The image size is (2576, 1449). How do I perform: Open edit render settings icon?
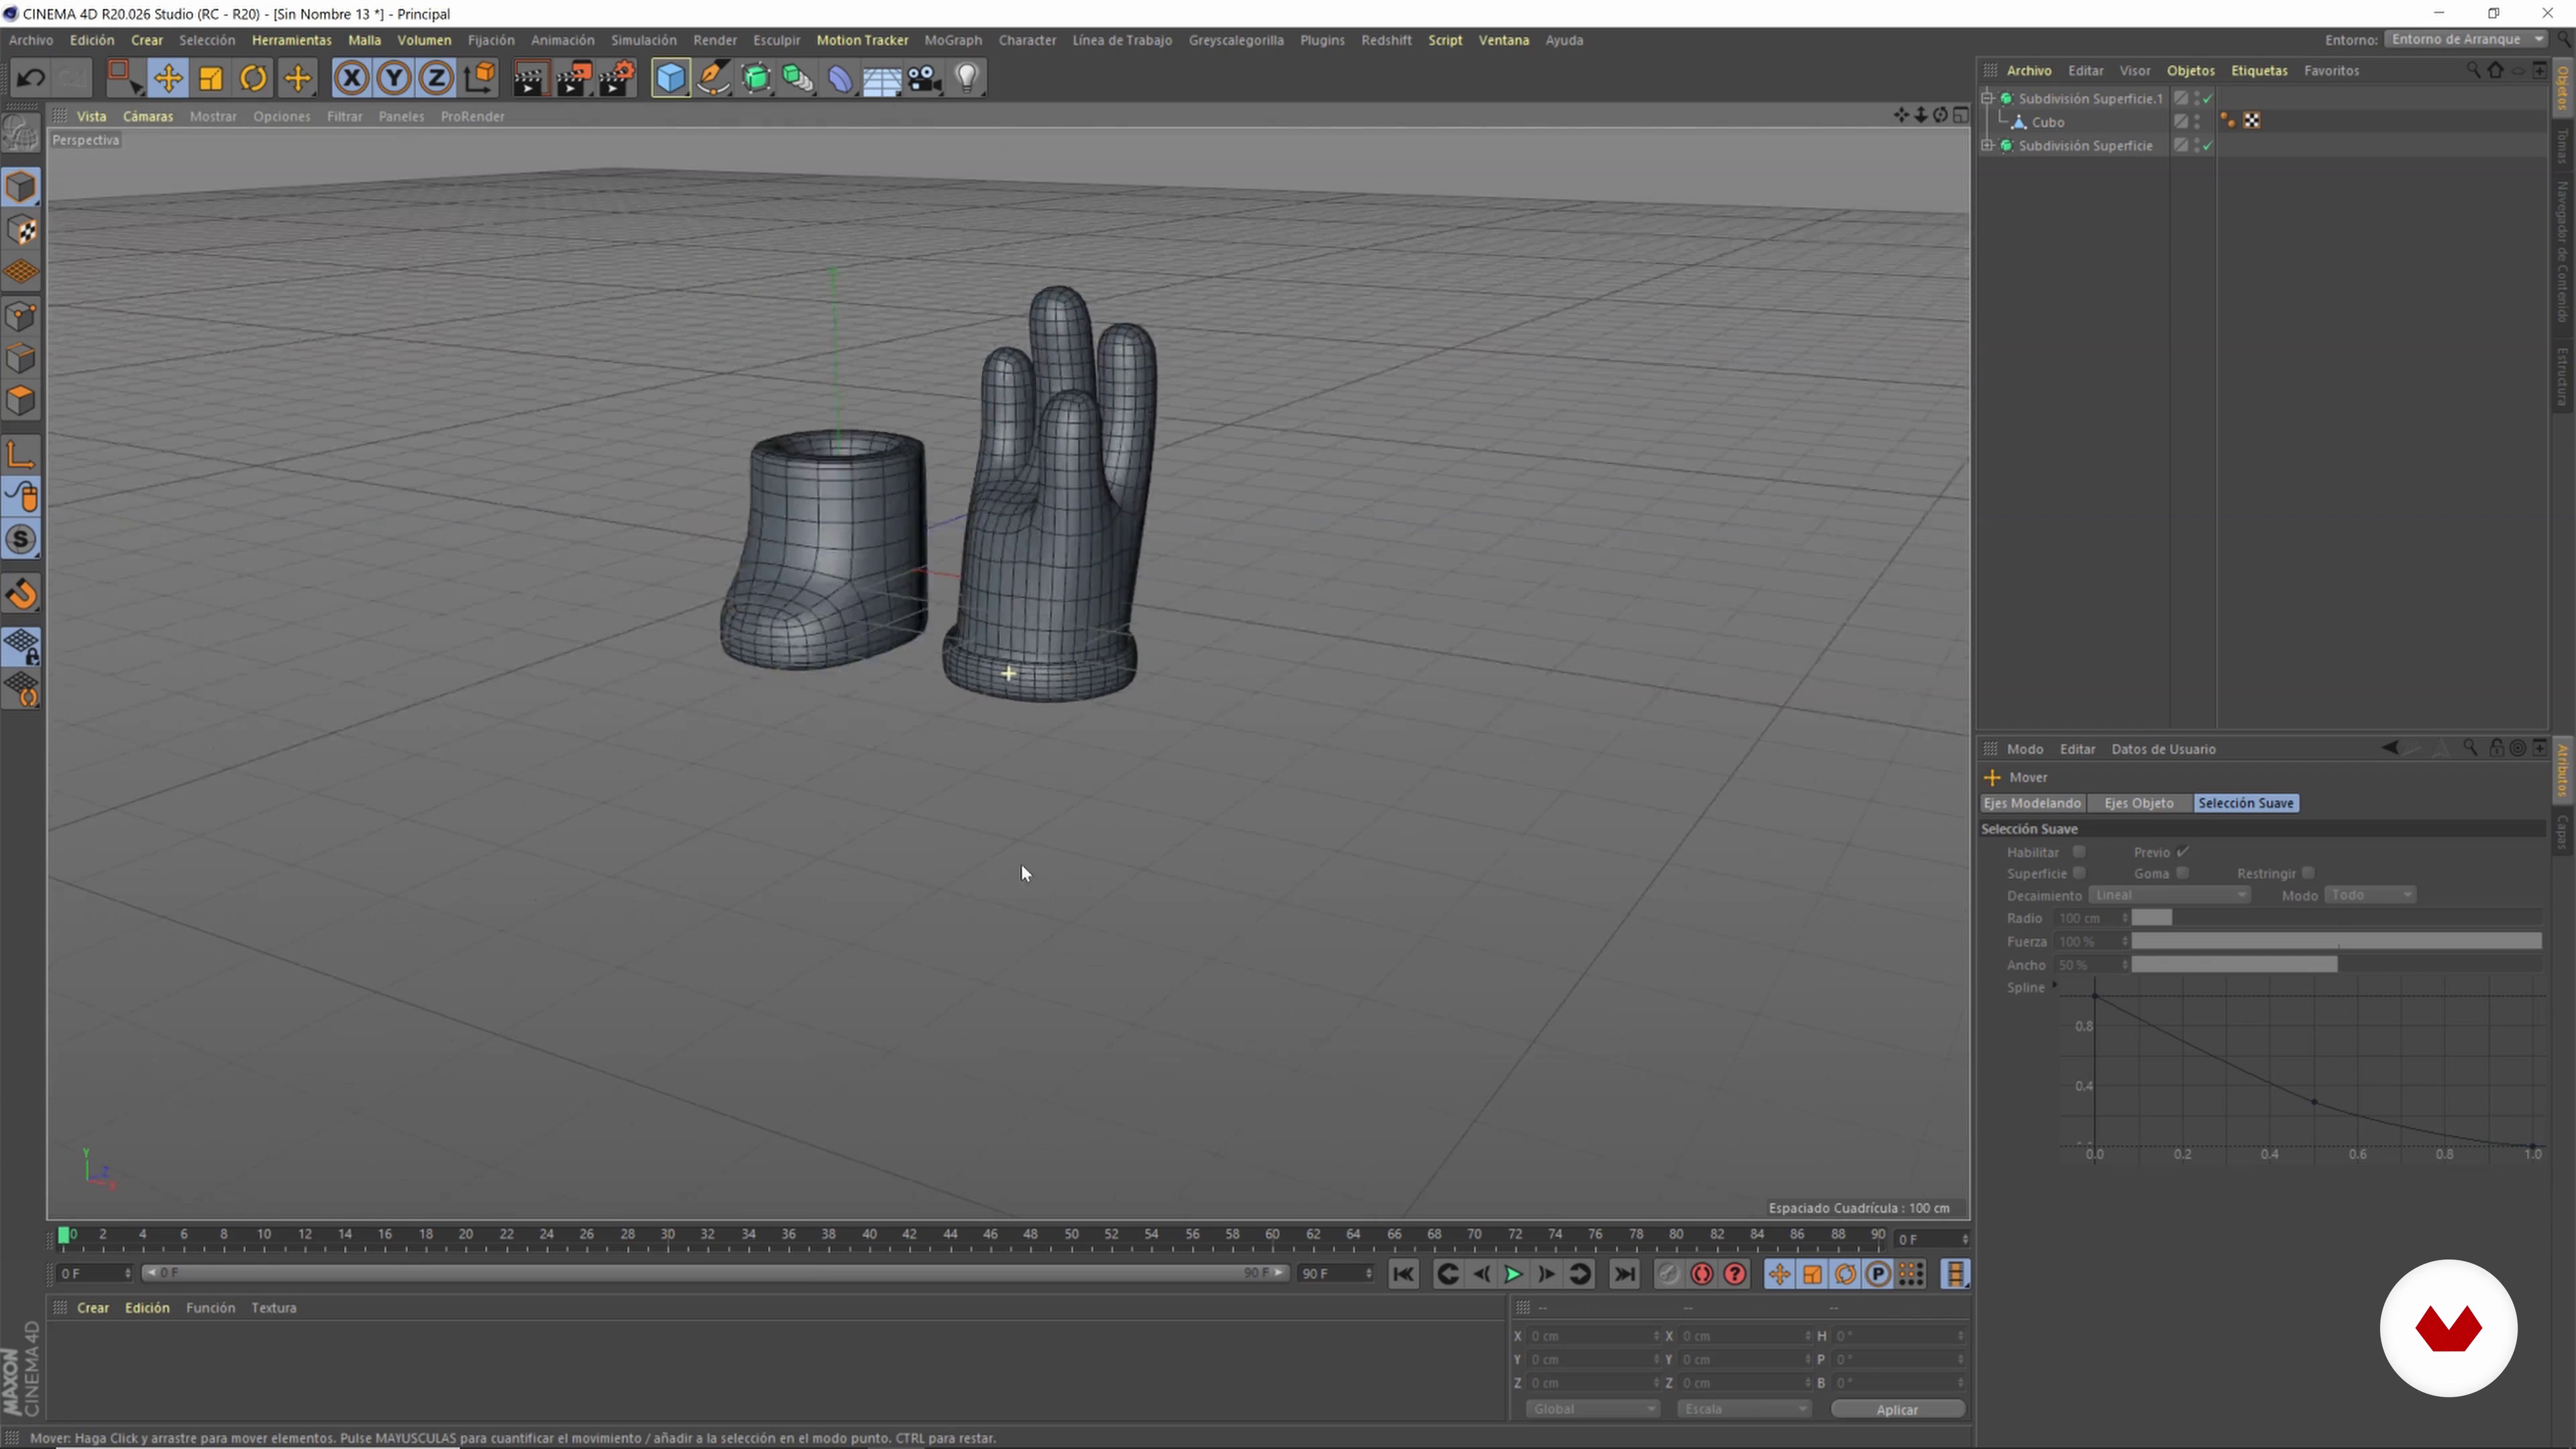pos(617,78)
